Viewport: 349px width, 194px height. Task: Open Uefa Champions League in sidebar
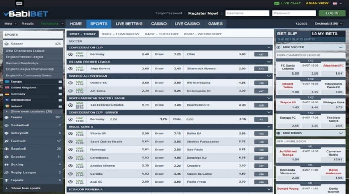click(25, 51)
